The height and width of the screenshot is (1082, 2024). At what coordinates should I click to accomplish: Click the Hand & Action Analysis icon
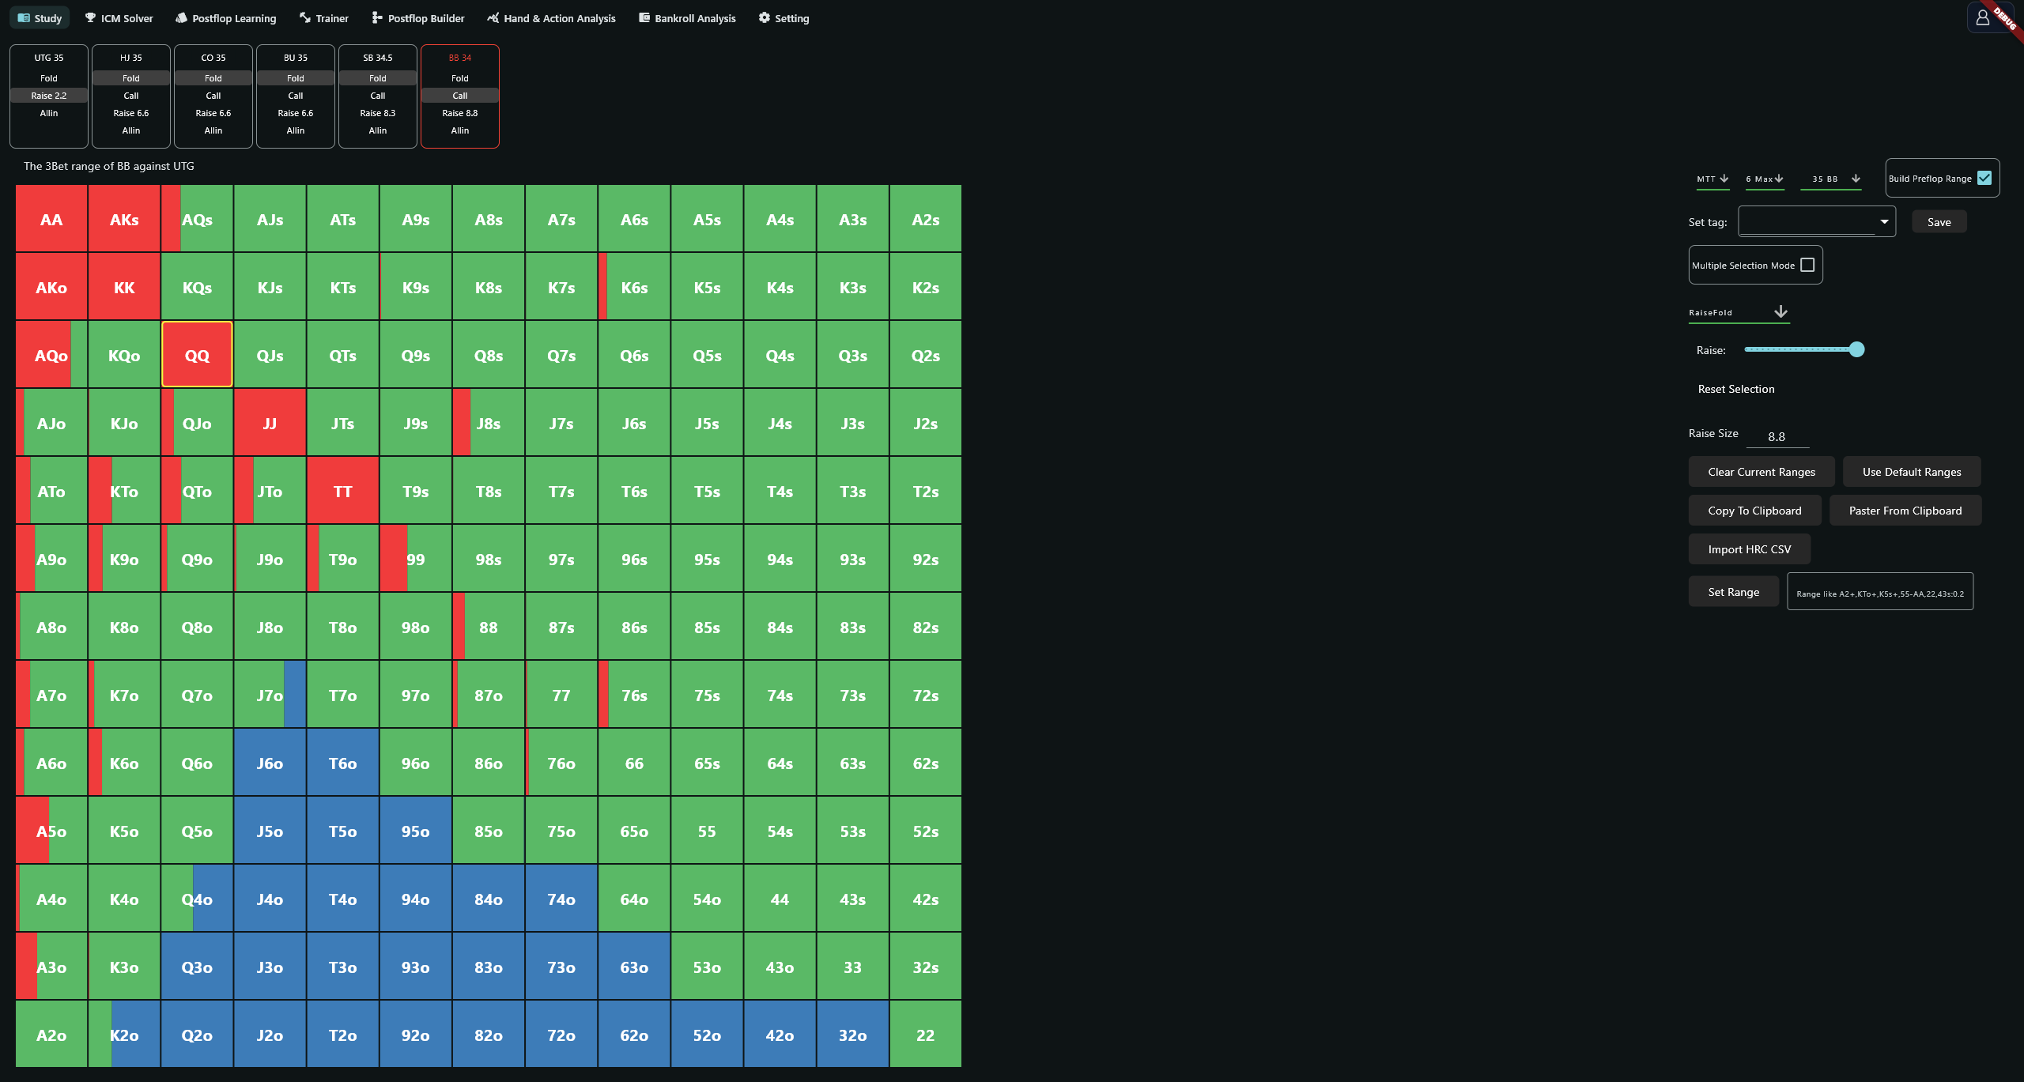point(493,17)
